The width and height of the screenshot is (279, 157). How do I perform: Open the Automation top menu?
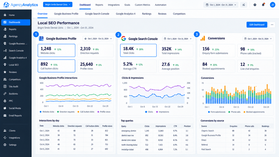[x=160, y=5]
